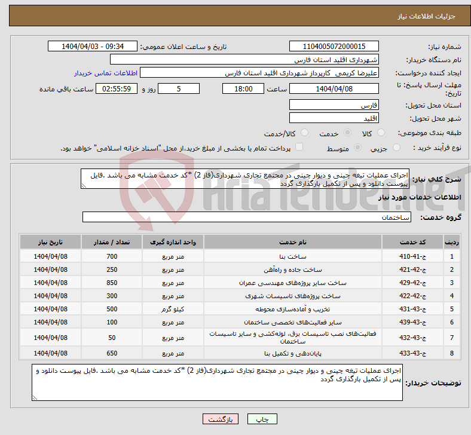Click the requester field علیرضا کریمی

259,73
